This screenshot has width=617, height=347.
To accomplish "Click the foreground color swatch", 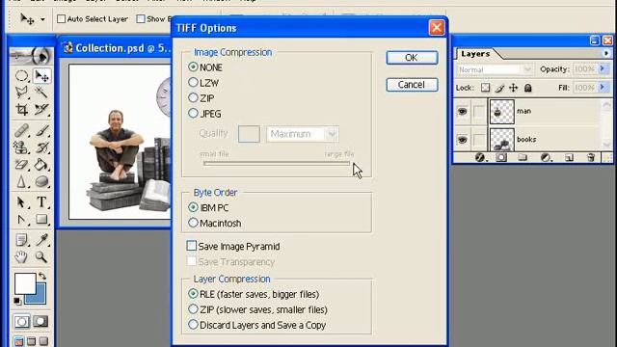I will (x=25, y=283).
